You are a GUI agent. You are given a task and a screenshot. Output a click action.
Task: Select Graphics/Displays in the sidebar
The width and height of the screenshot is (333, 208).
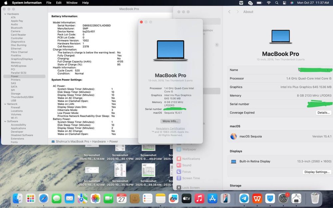pos(22,59)
